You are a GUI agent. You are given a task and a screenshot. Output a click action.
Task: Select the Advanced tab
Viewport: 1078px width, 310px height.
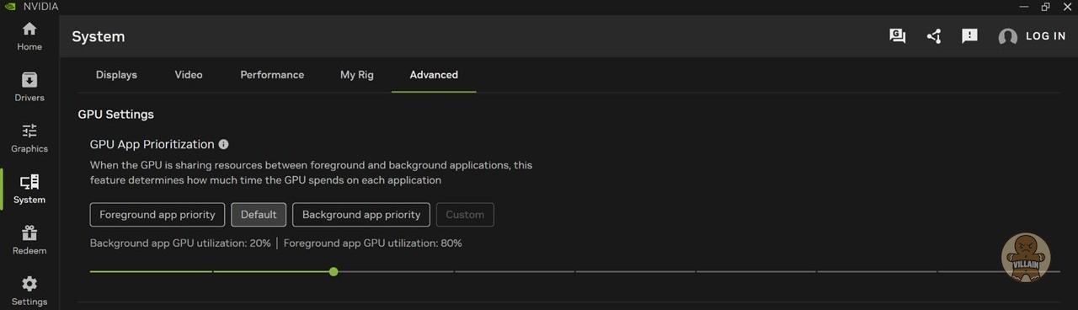434,75
